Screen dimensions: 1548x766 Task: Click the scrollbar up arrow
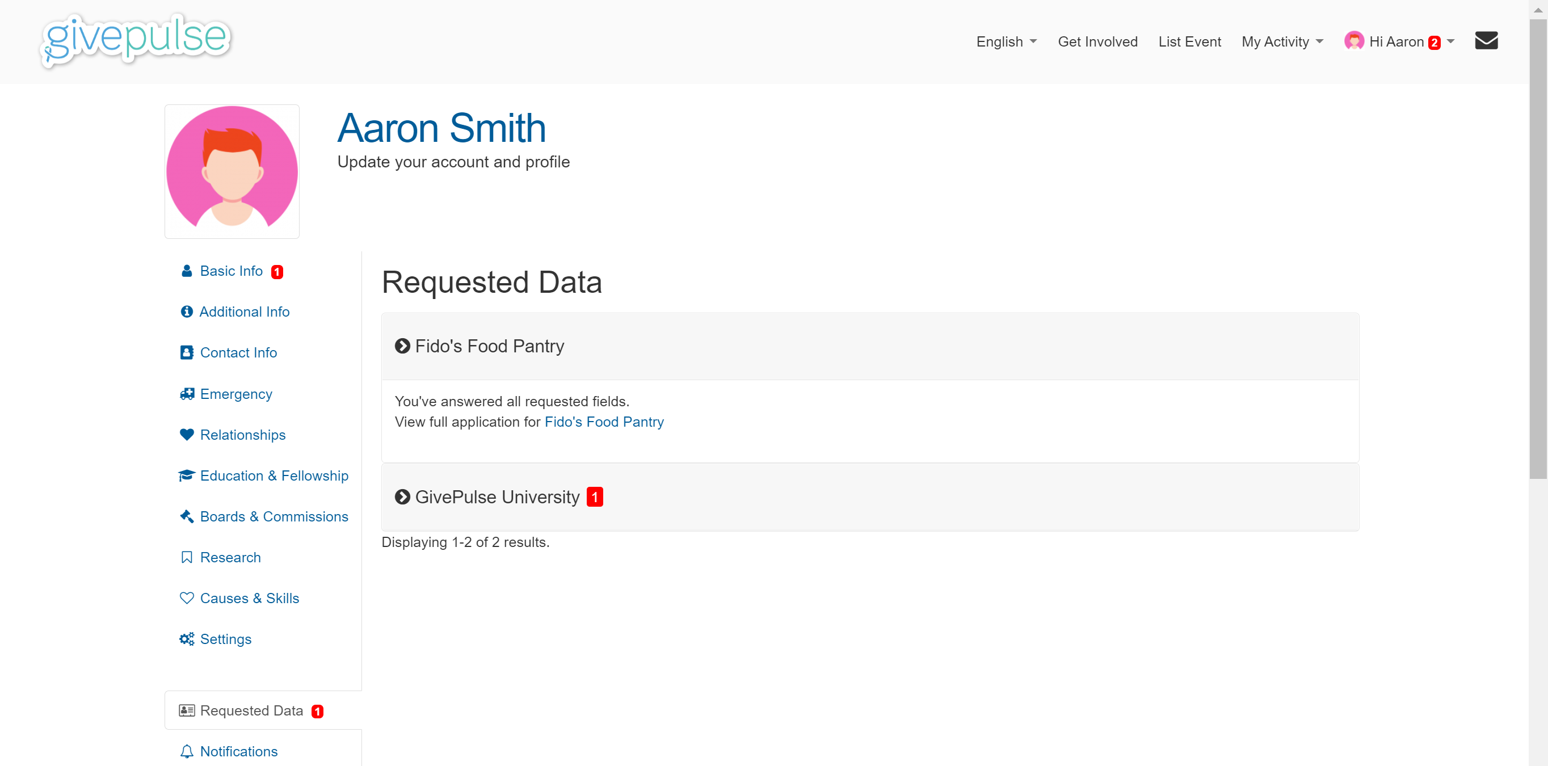1538,10
